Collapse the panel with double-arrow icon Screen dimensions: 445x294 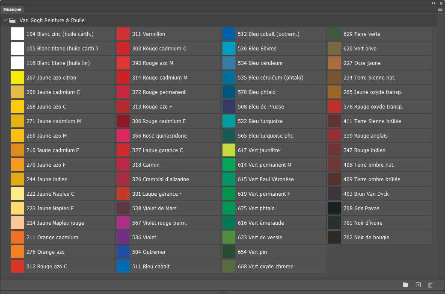(433, 3)
